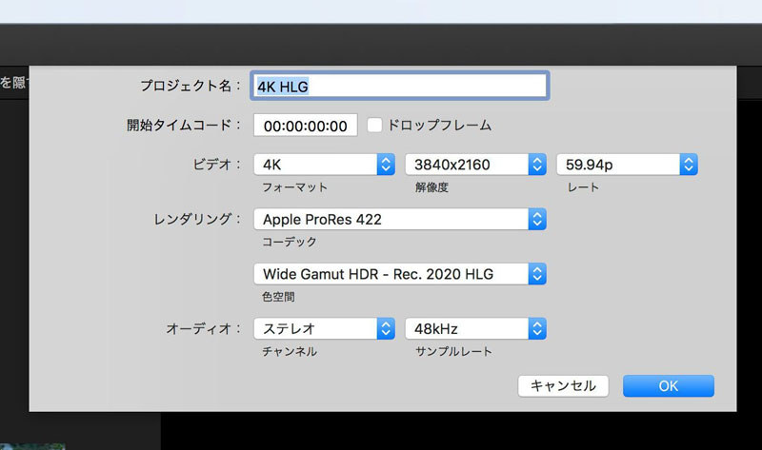Click the サンプルレート caption below 48kHz
This screenshot has height=450, width=762.
(453, 351)
